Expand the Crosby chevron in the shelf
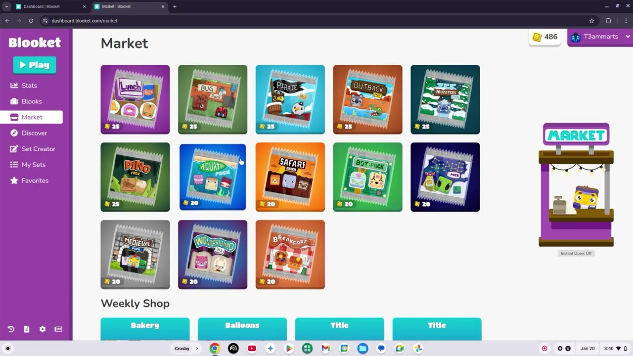 197,349
